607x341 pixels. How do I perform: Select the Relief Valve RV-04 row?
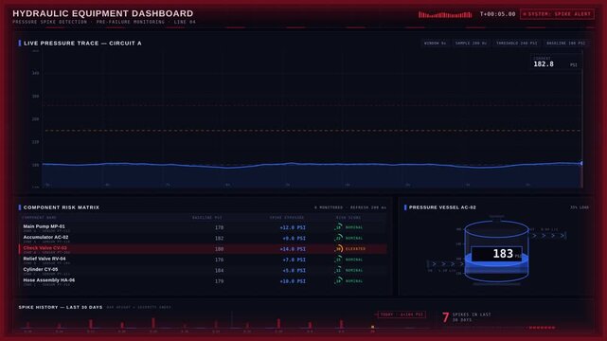coord(203,260)
